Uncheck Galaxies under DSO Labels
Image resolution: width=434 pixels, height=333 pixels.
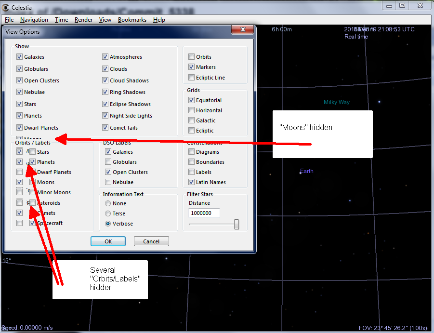tap(108, 152)
